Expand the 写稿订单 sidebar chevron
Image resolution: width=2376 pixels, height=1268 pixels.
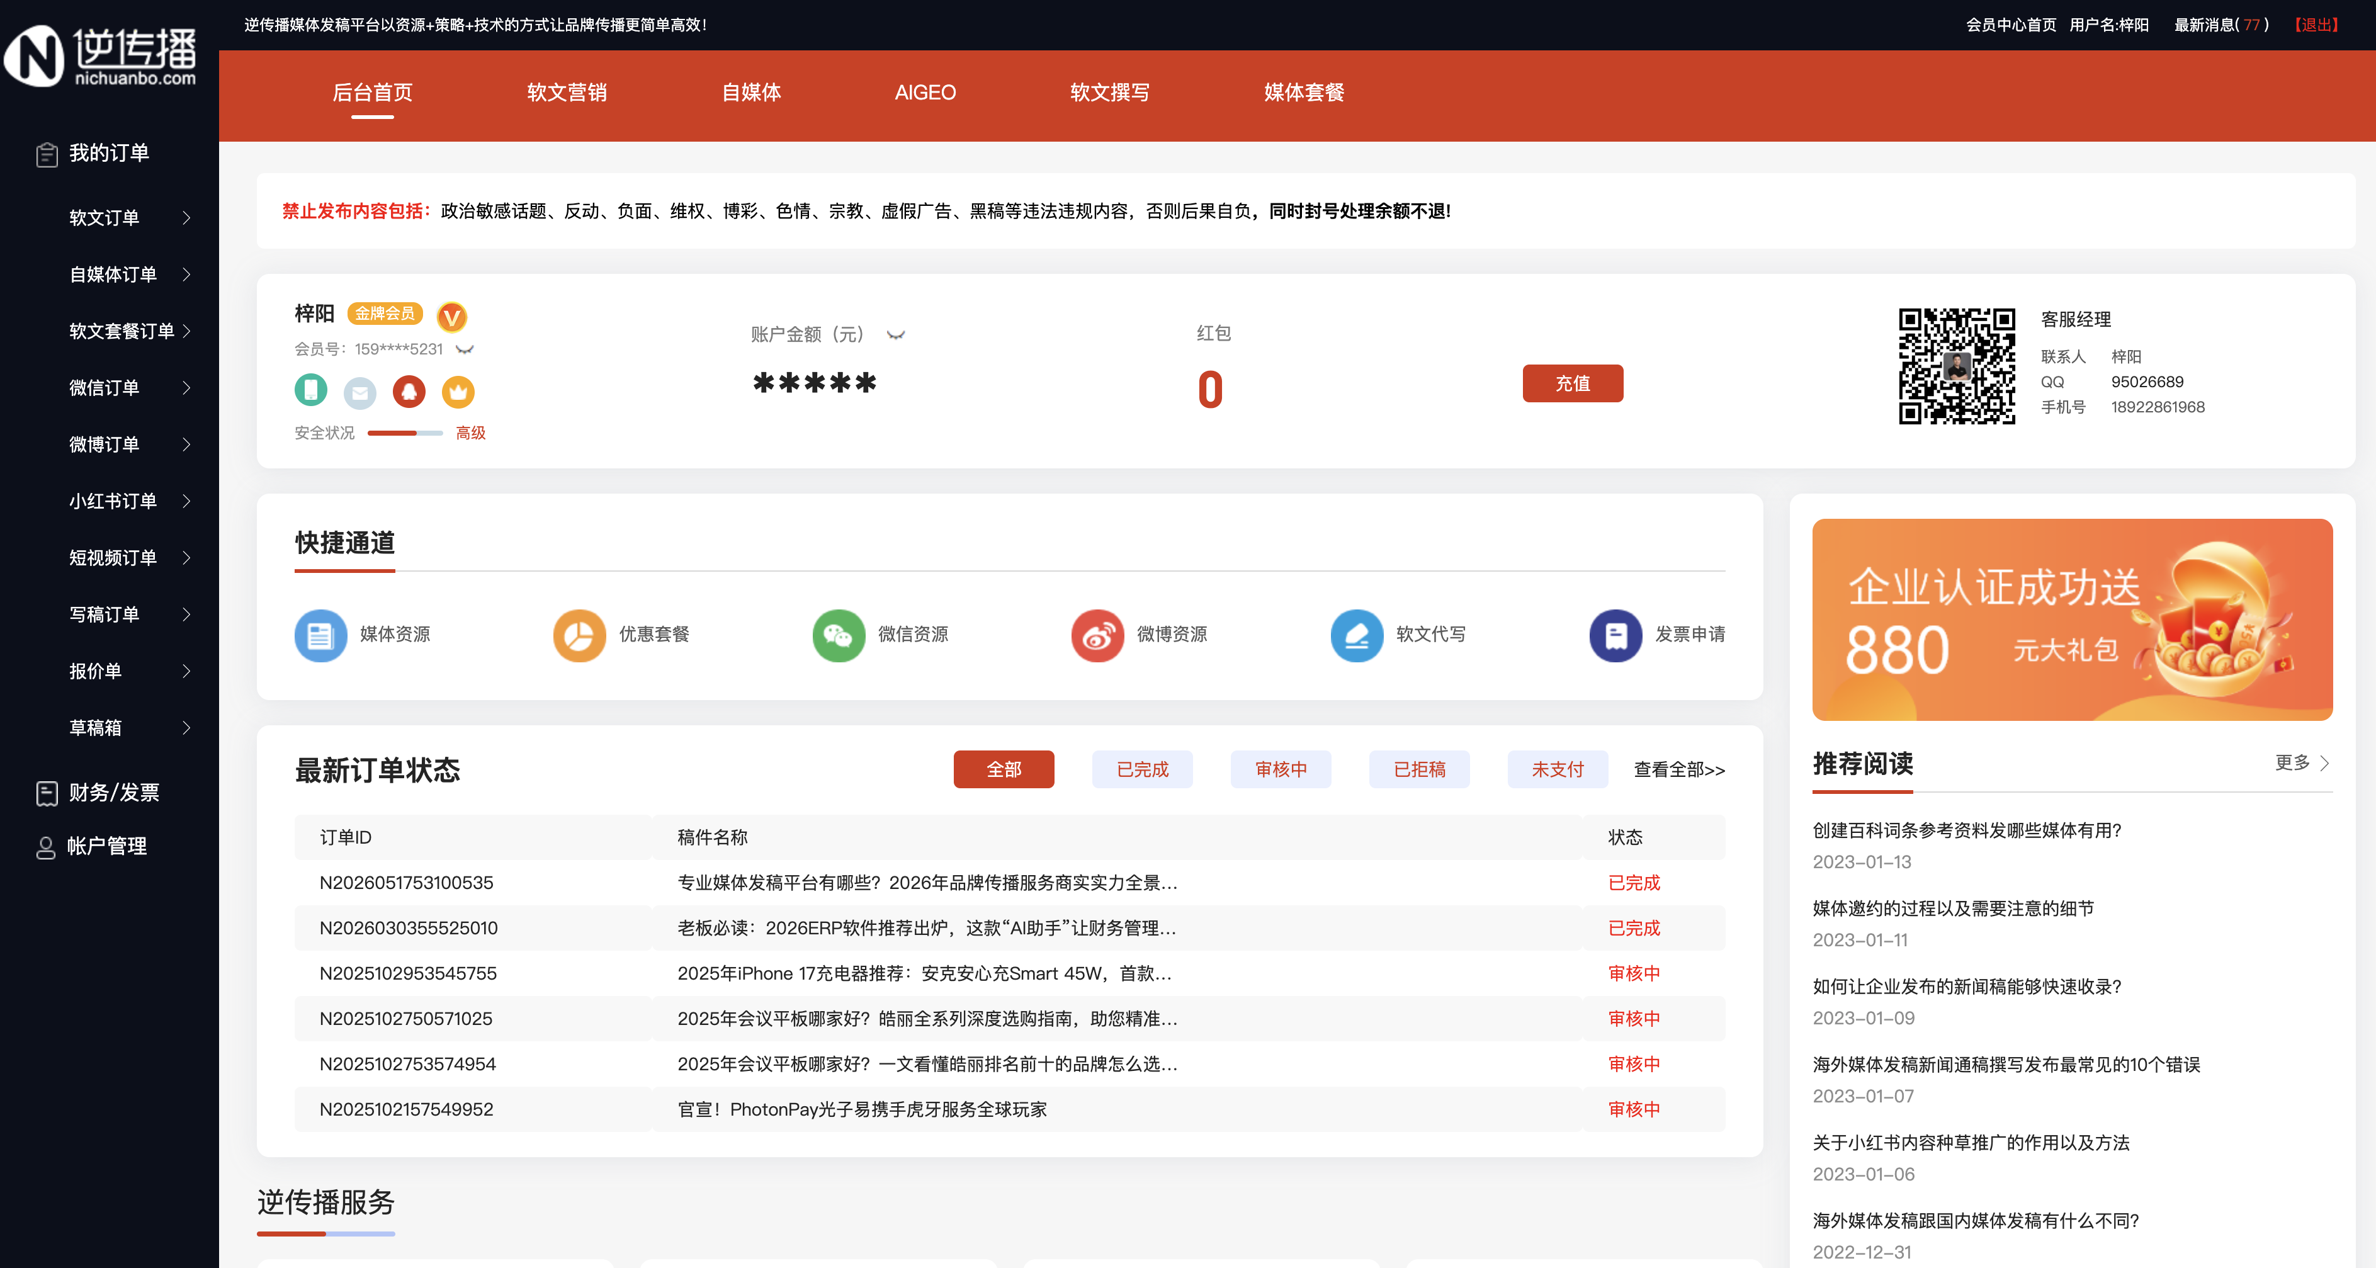[186, 614]
